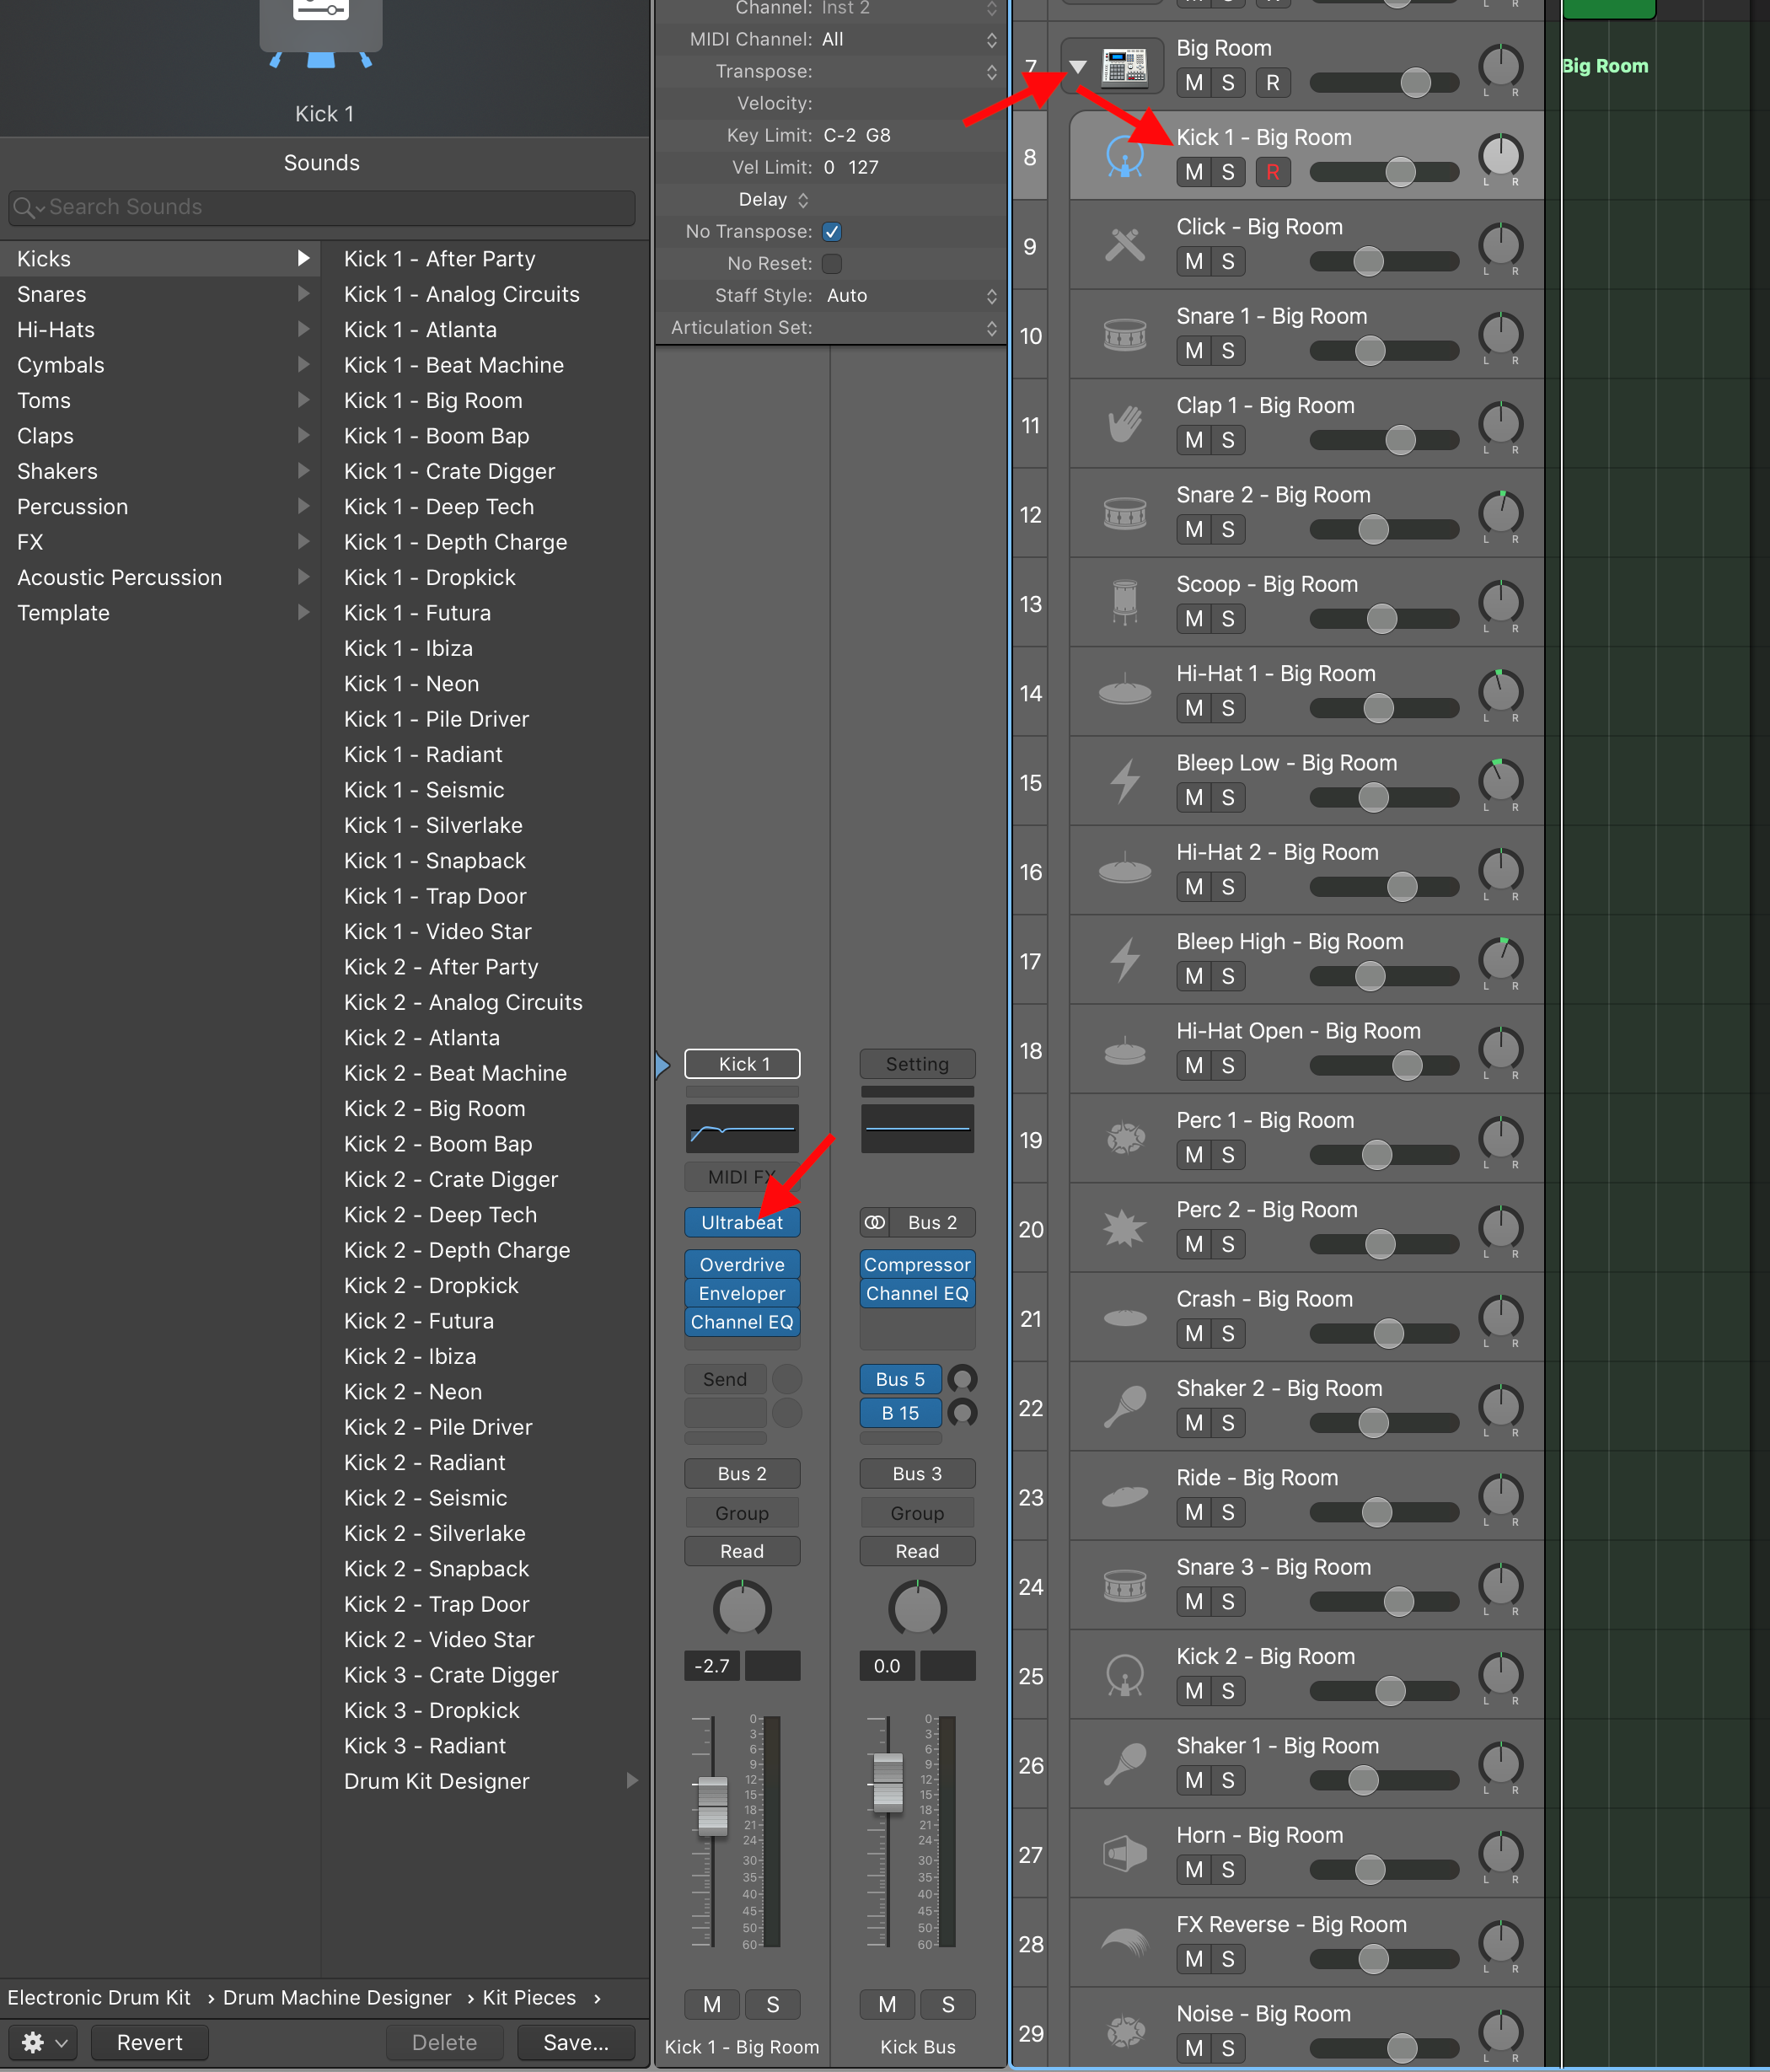Click the Save button
This screenshot has height=2072, width=1770.
575,2042
